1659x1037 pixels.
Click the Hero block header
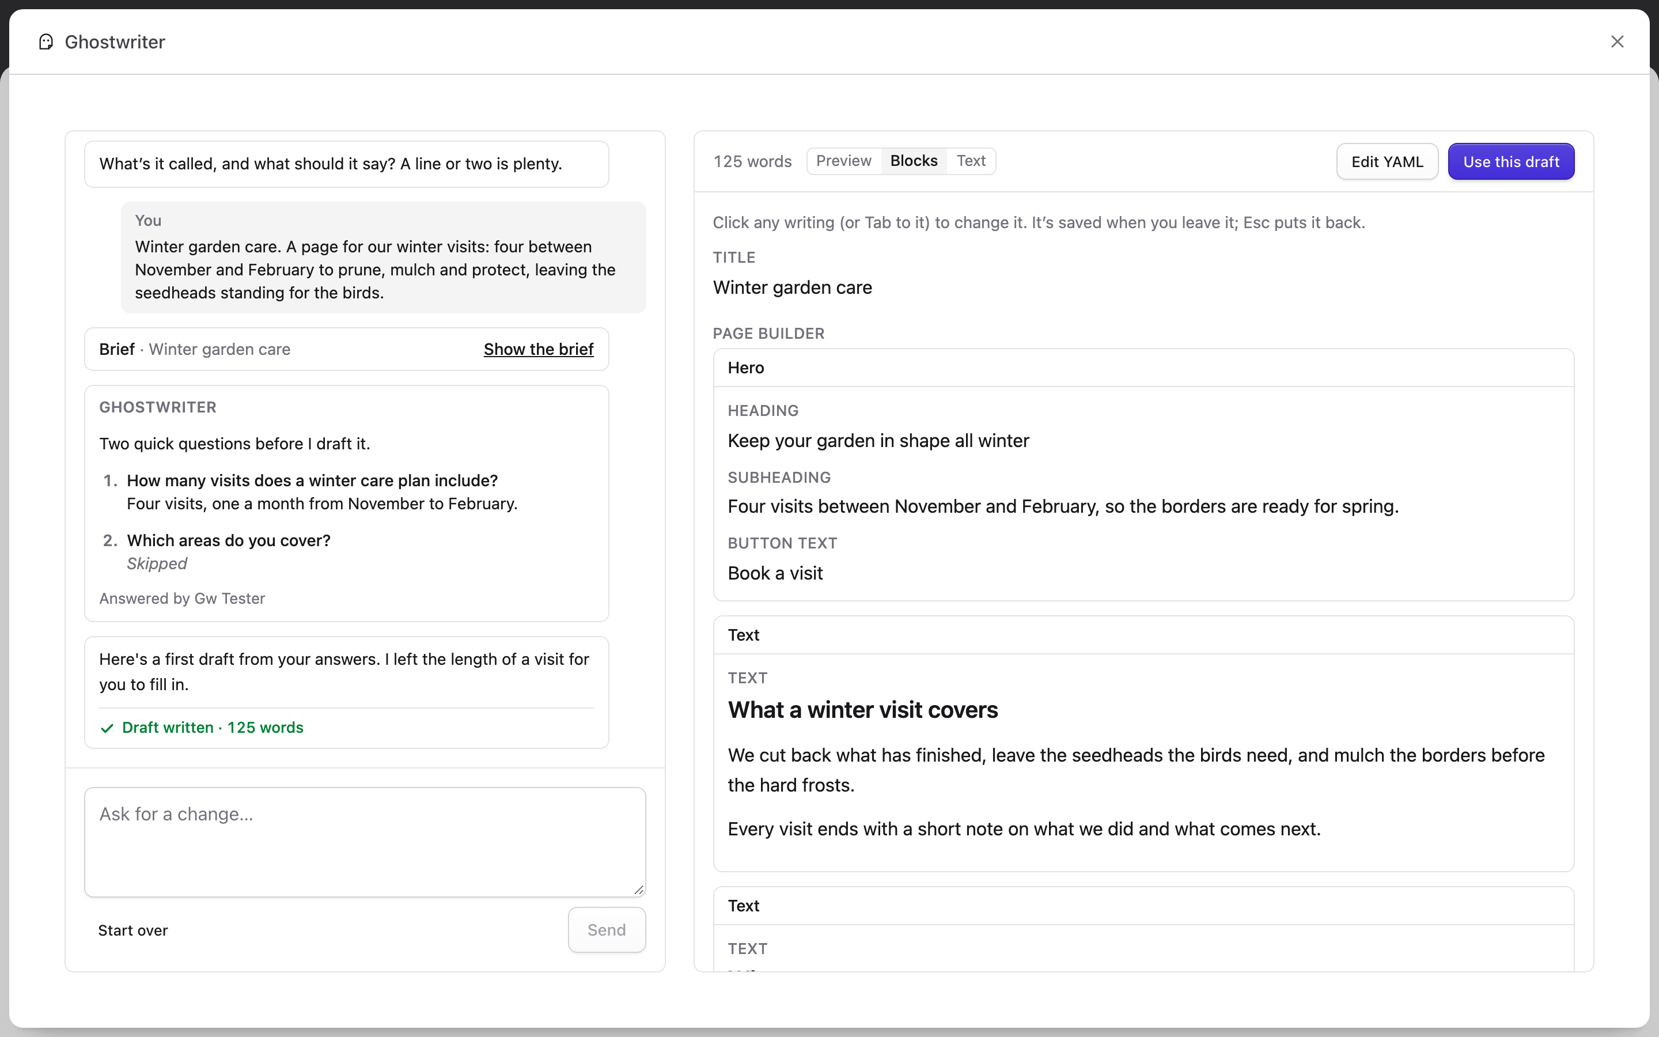(x=1143, y=368)
